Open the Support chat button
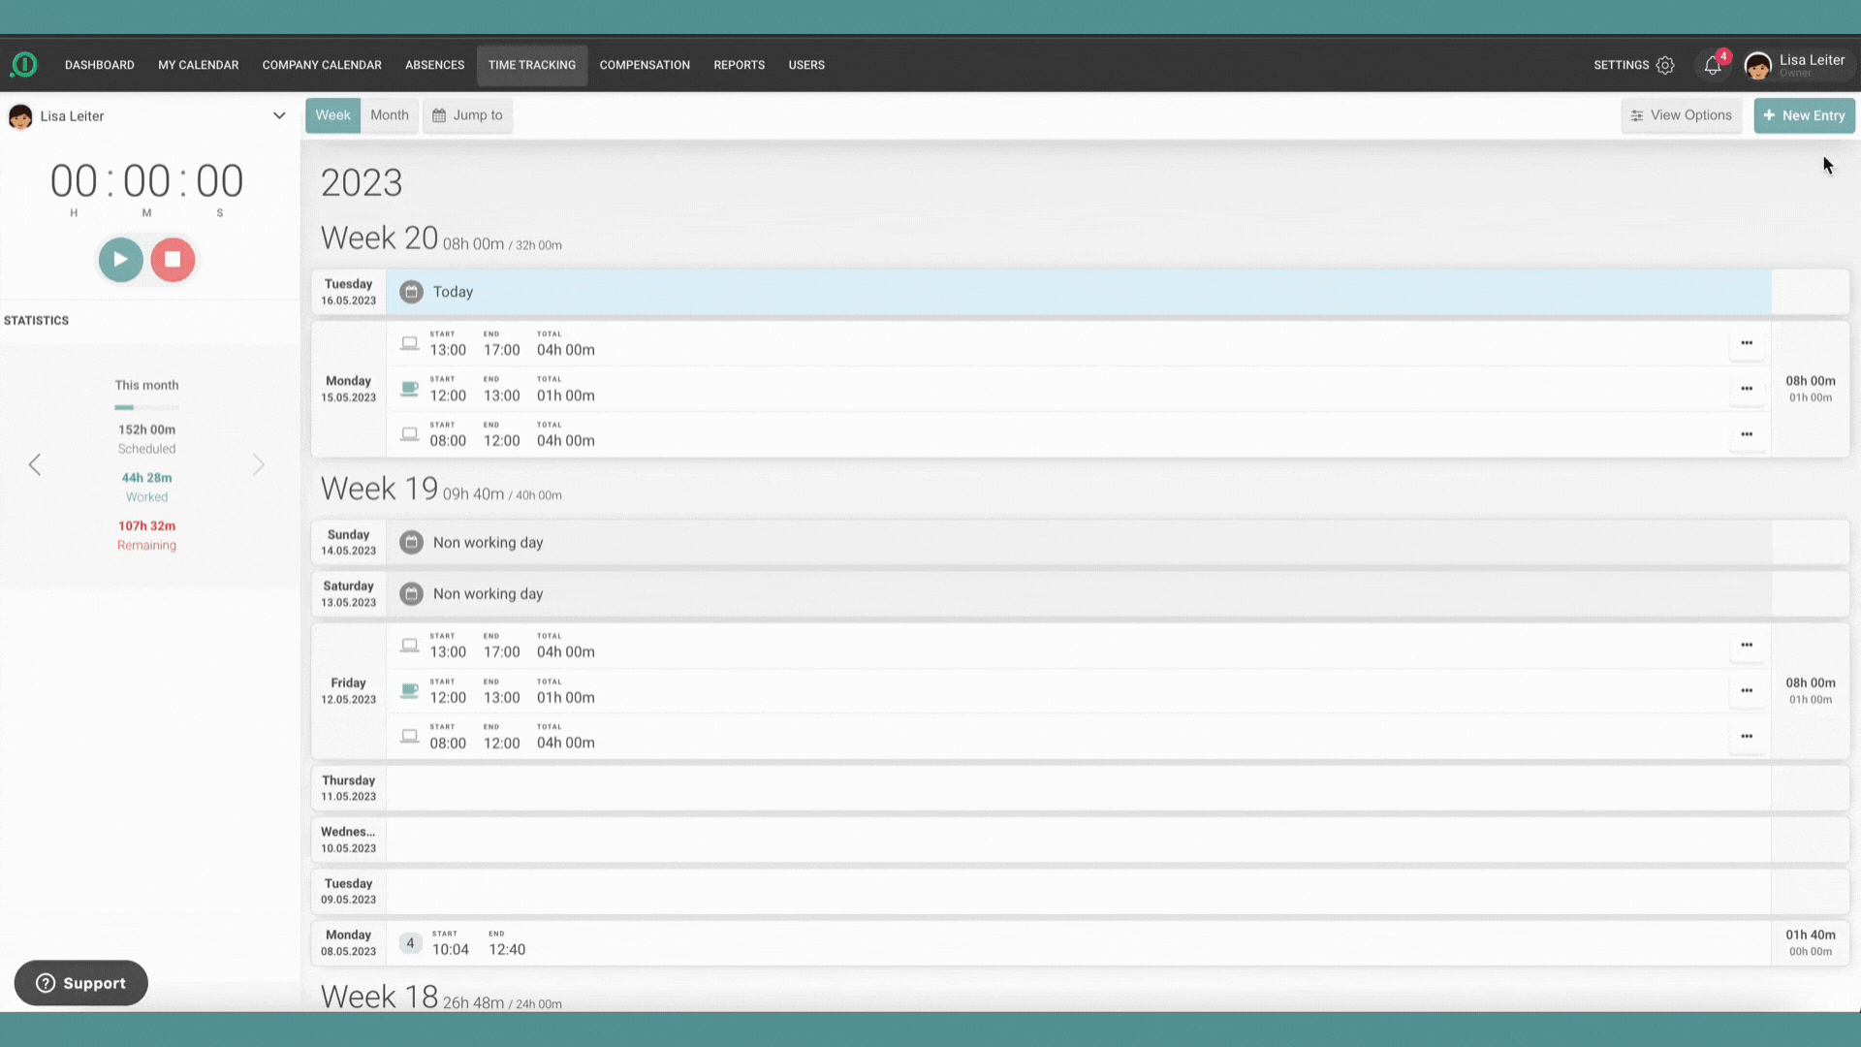This screenshot has height=1047, width=1861. [x=81, y=983]
